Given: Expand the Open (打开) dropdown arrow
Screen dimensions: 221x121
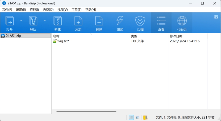Looking at the screenshot, I should click(x=21, y=21).
